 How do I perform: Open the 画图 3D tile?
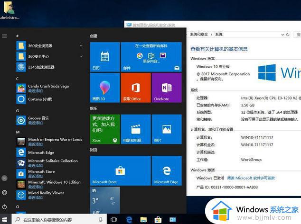(105, 88)
